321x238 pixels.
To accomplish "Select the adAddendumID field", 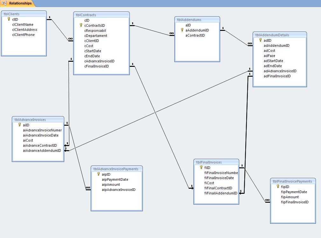I will pos(276,46).
